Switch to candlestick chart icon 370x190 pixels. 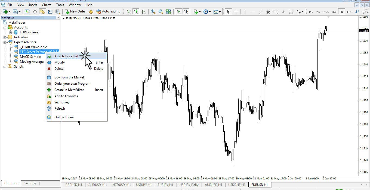point(136,12)
